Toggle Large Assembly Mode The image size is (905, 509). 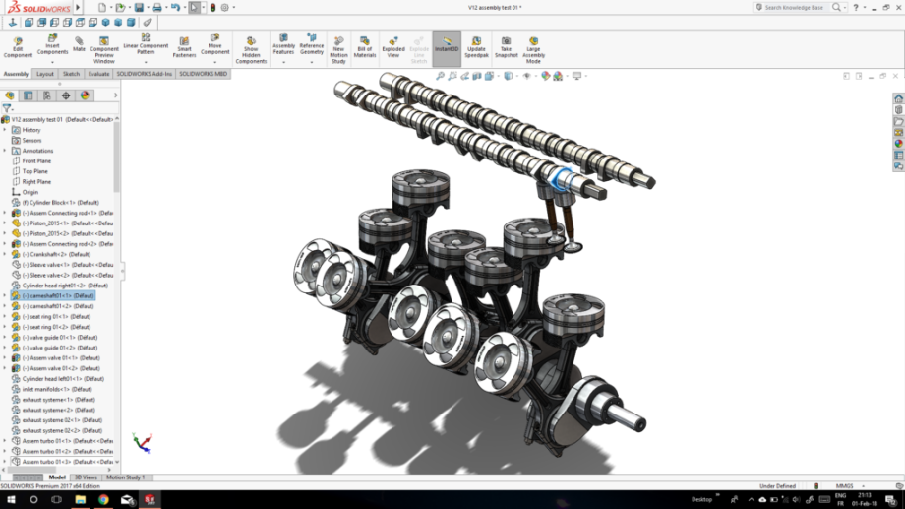[x=533, y=47]
